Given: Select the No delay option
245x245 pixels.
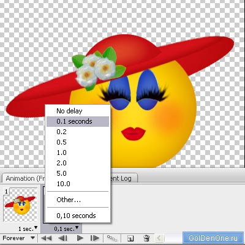Looking at the screenshot, I should [x=78, y=111].
